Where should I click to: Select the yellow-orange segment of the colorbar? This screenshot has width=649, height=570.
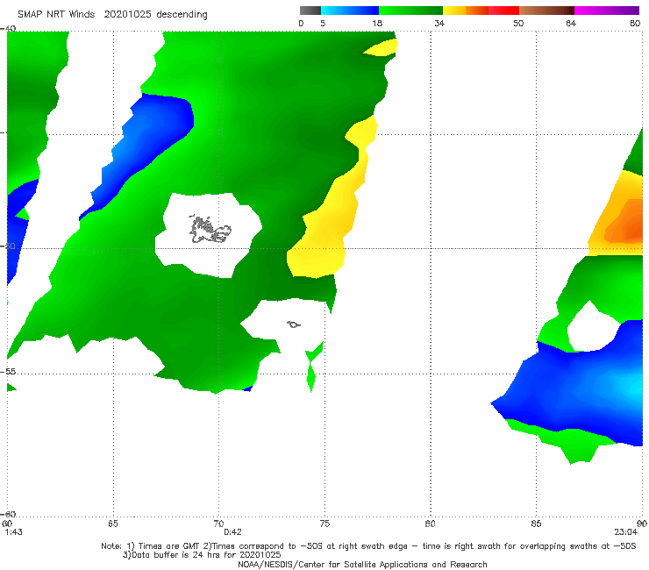click(466, 11)
